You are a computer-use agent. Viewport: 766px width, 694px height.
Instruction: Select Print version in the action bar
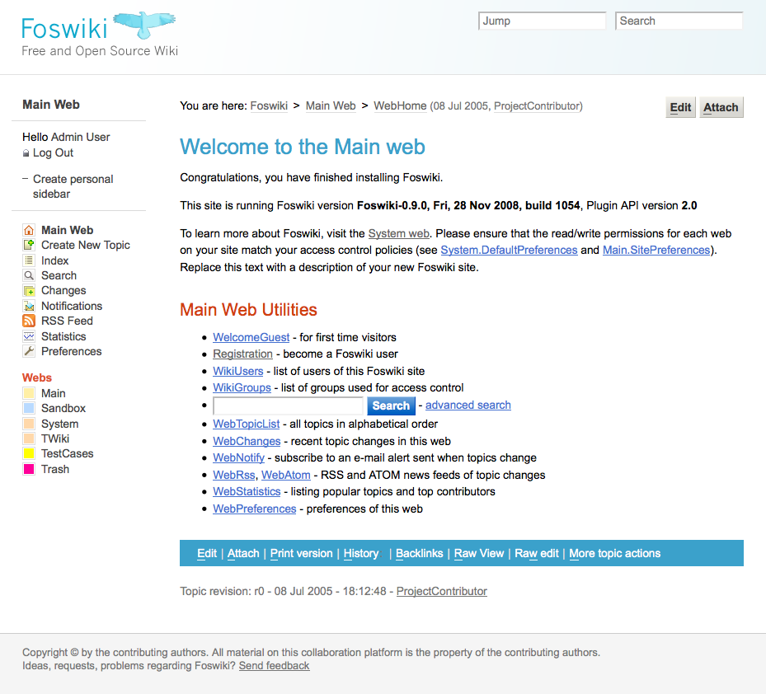pyautogui.click(x=302, y=553)
